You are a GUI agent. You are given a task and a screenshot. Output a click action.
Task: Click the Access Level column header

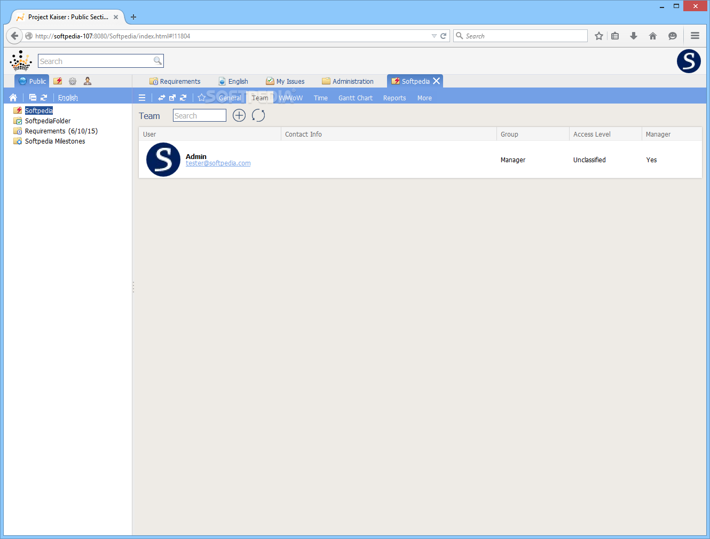click(x=605, y=134)
